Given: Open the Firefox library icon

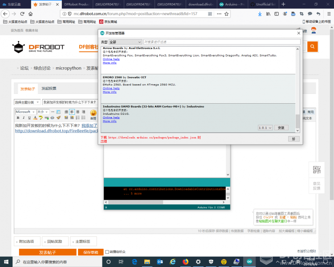Looking at the screenshot, I should pyautogui.click(x=268, y=14).
